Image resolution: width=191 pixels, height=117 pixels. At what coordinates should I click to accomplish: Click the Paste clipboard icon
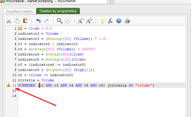coord(25,21)
